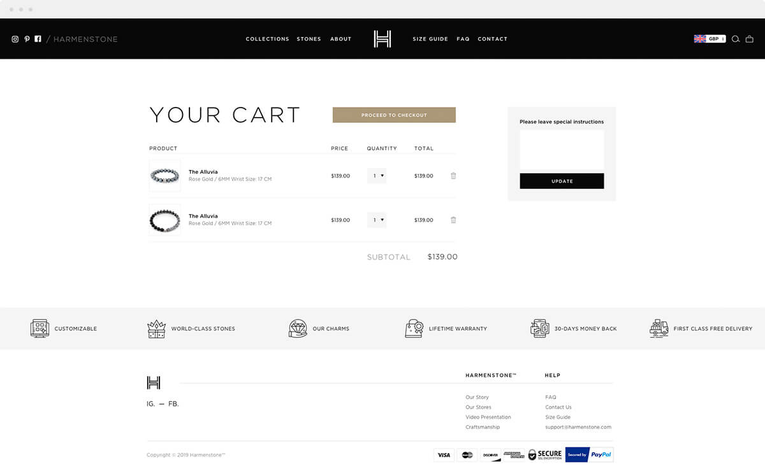Click the 30-Days Money Back icon

click(540, 328)
